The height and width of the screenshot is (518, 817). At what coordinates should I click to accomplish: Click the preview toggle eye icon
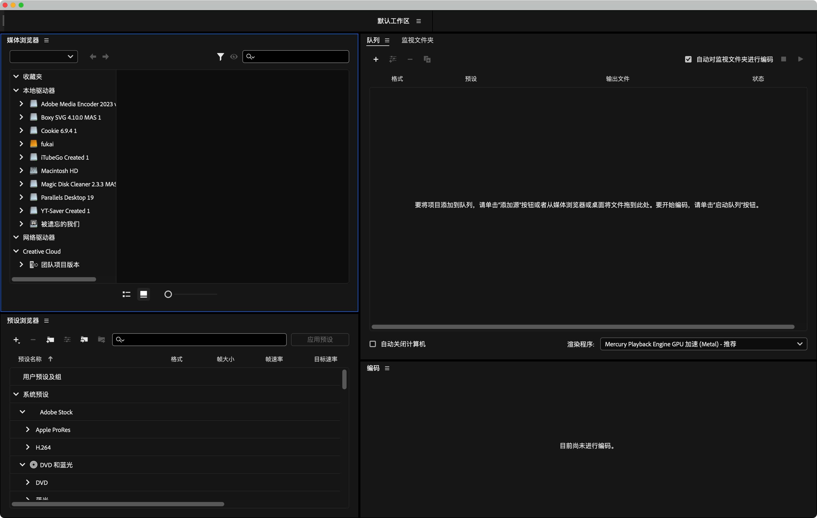(234, 57)
